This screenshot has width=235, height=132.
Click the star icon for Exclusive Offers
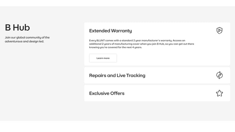pyautogui.click(x=220, y=93)
